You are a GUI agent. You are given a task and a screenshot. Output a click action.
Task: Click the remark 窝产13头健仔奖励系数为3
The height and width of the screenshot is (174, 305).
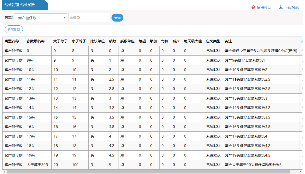pos(246,98)
